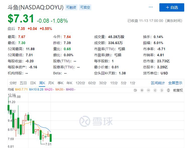Screen dimensions: 191x148
Task: Open the 前复权 adjustment dropdown
Action: (178, 90)
